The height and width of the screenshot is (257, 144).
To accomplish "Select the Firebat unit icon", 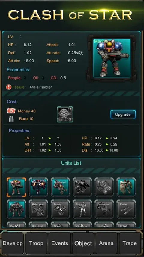I will pos(16,209).
